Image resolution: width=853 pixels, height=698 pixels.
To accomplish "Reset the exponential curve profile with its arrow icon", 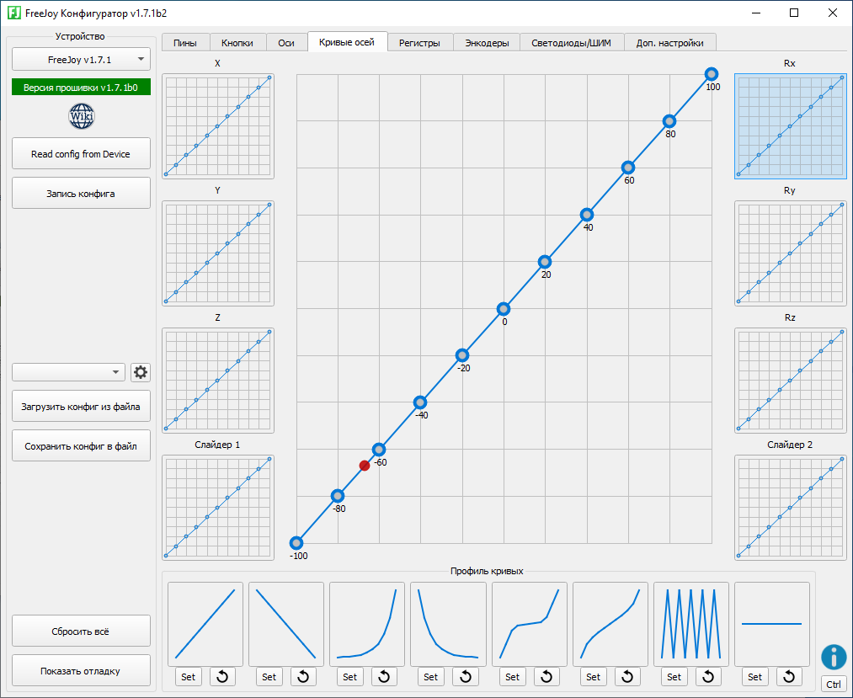I will click(384, 677).
